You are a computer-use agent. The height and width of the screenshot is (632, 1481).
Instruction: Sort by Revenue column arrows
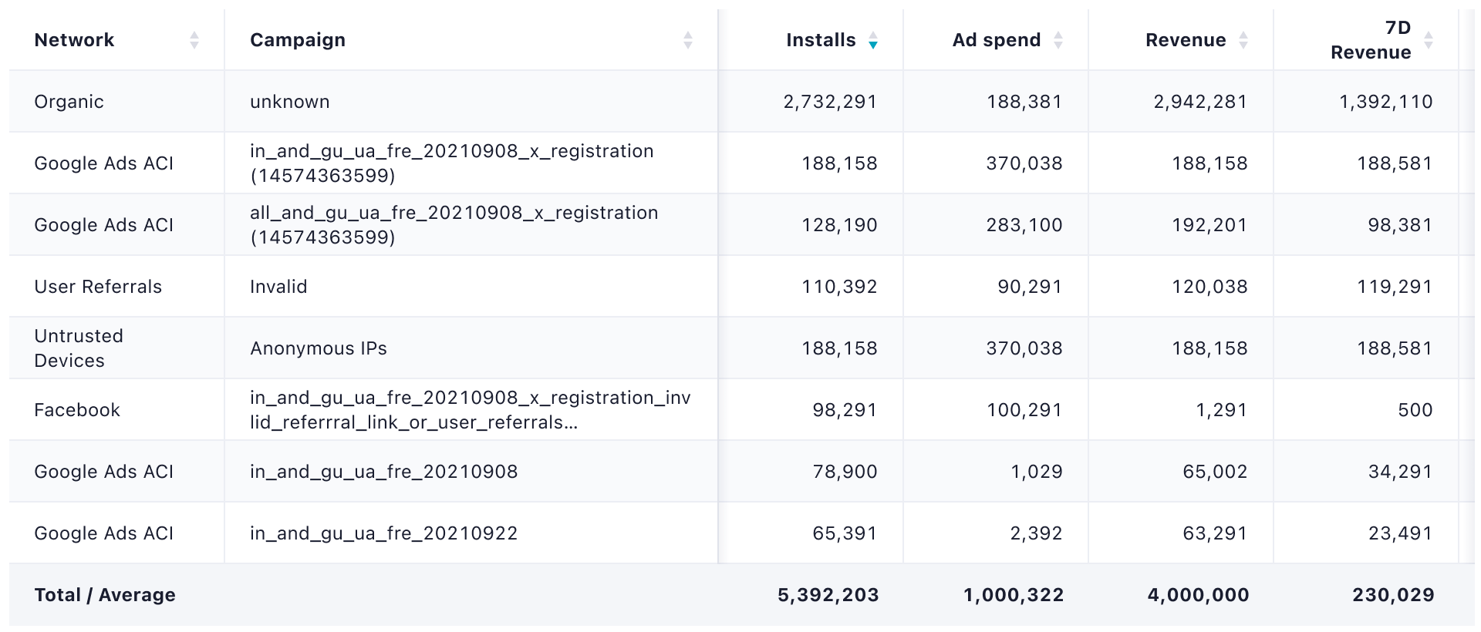pyautogui.click(x=1243, y=40)
